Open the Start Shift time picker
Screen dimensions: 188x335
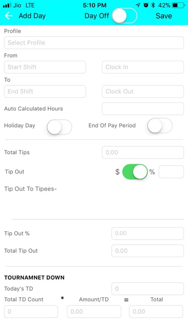[45, 67]
